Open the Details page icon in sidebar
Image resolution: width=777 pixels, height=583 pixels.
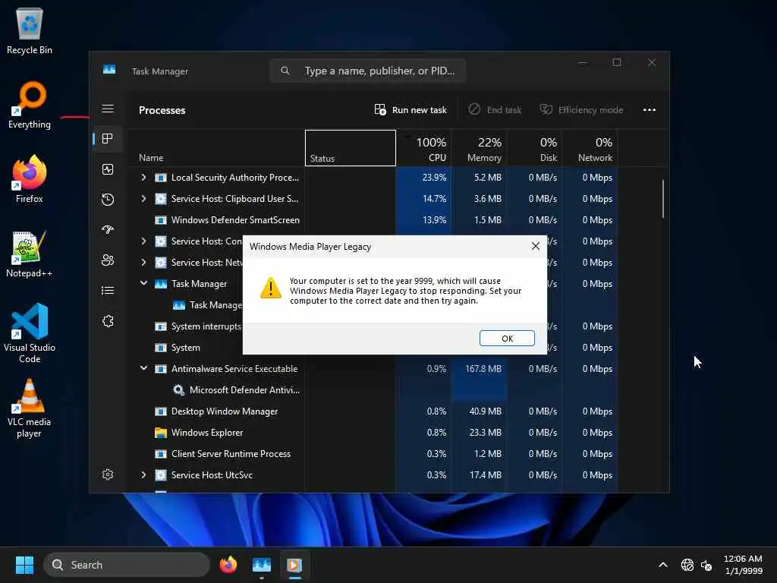click(108, 291)
